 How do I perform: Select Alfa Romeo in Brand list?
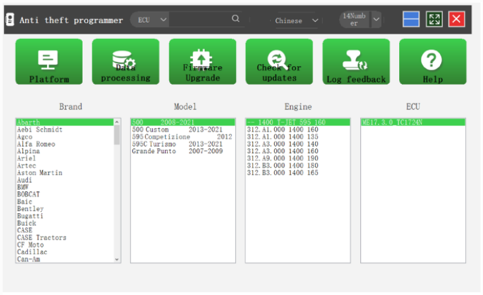[36, 144]
